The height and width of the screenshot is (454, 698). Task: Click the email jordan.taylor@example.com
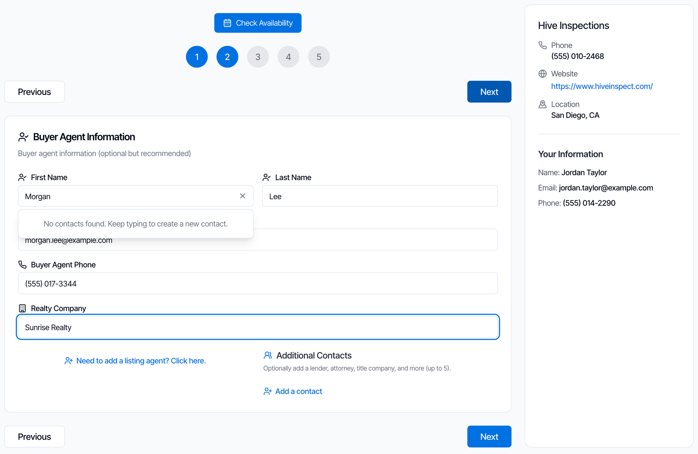tap(606, 188)
